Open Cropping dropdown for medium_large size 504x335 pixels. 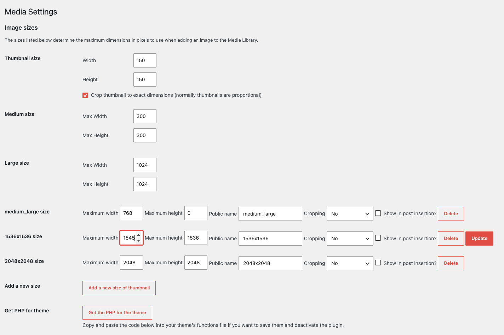[x=350, y=214]
